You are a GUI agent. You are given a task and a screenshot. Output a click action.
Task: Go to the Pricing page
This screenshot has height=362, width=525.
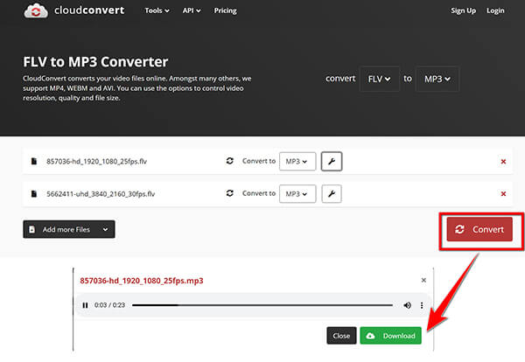coord(226,10)
